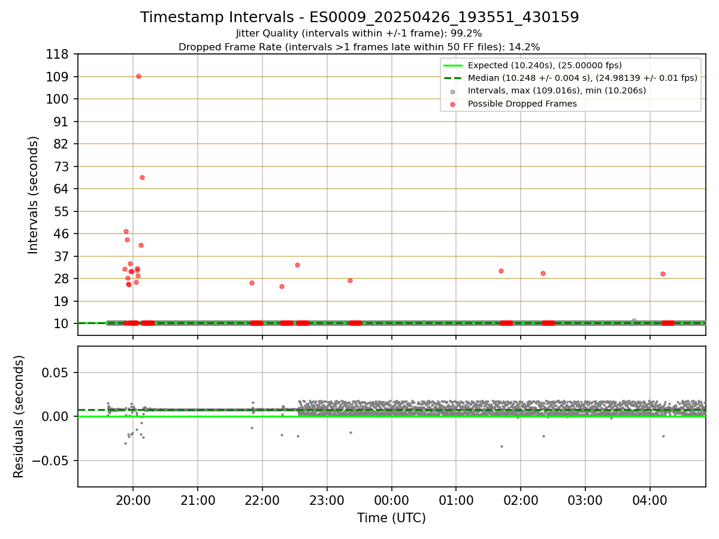This screenshot has width=719, height=539.
Task: Click the red outlier point at 109 seconds
Action: point(138,76)
